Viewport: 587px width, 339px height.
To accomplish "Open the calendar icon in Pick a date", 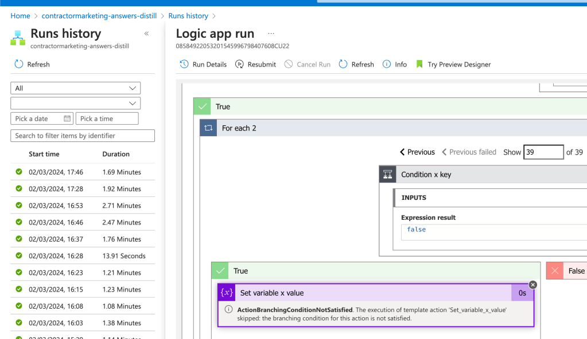I will [67, 119].
